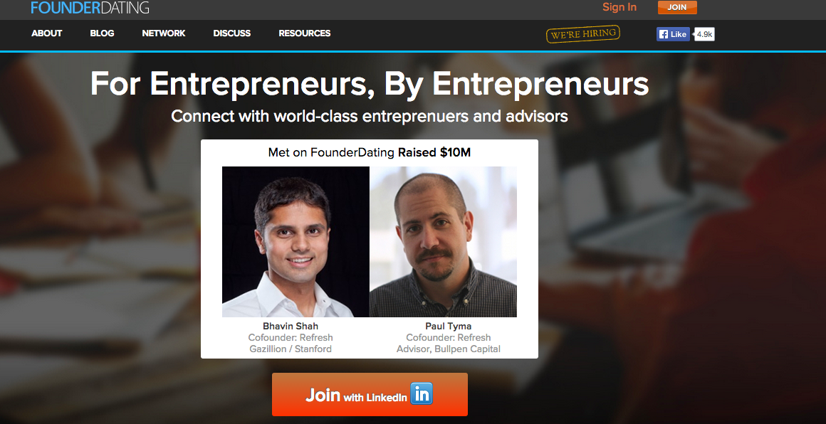Click the orange JOIN button in header
This screenshot has width=826, height=424.
(x=677, y=7)
